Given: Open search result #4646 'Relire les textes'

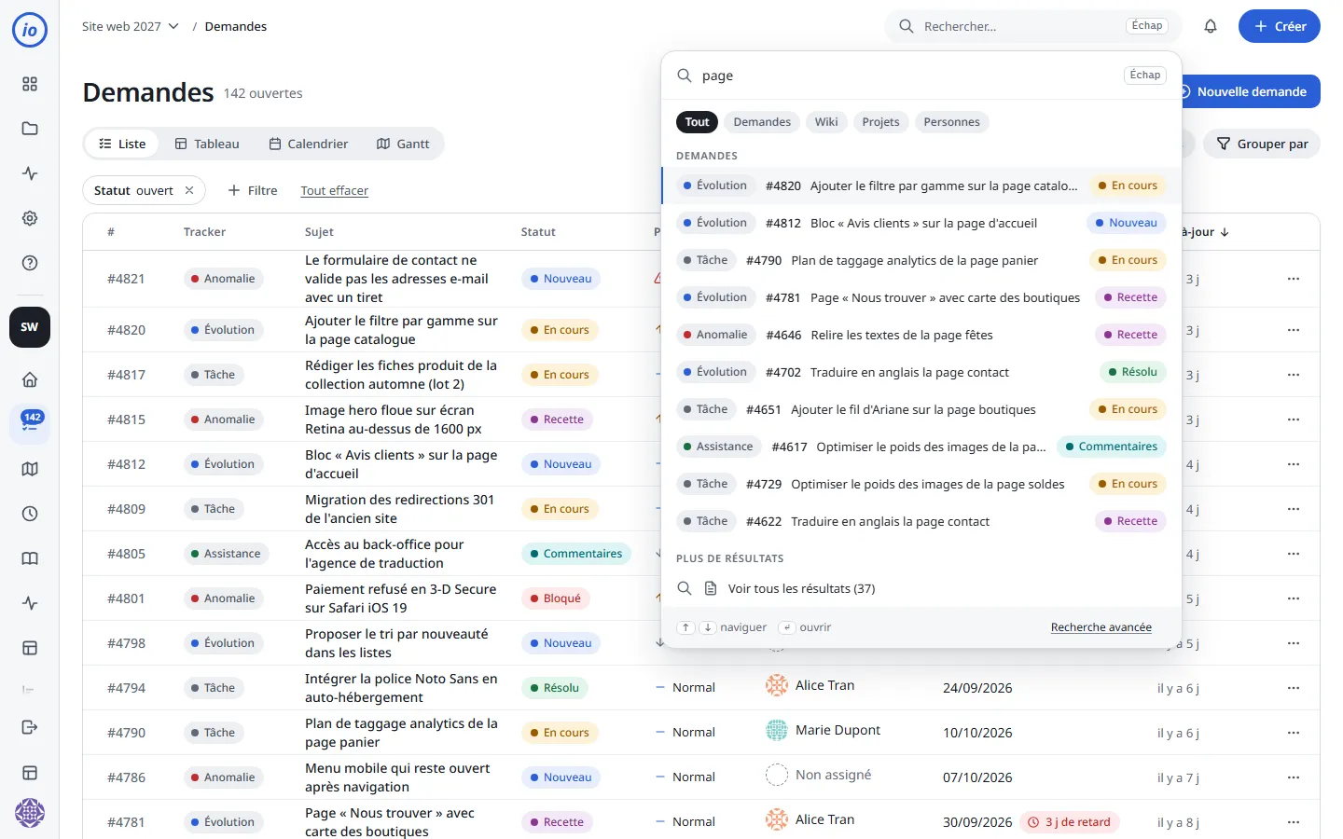Looking at the screenshot, I should pos(921,335).
